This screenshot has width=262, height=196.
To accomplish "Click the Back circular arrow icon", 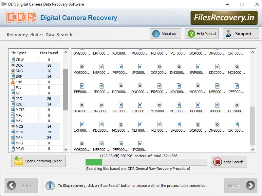I will tap(12, 185).
